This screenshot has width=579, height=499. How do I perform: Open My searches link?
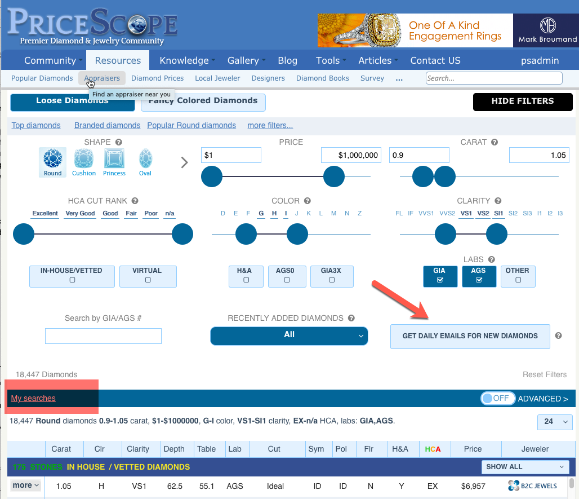(x=33, y=398)
